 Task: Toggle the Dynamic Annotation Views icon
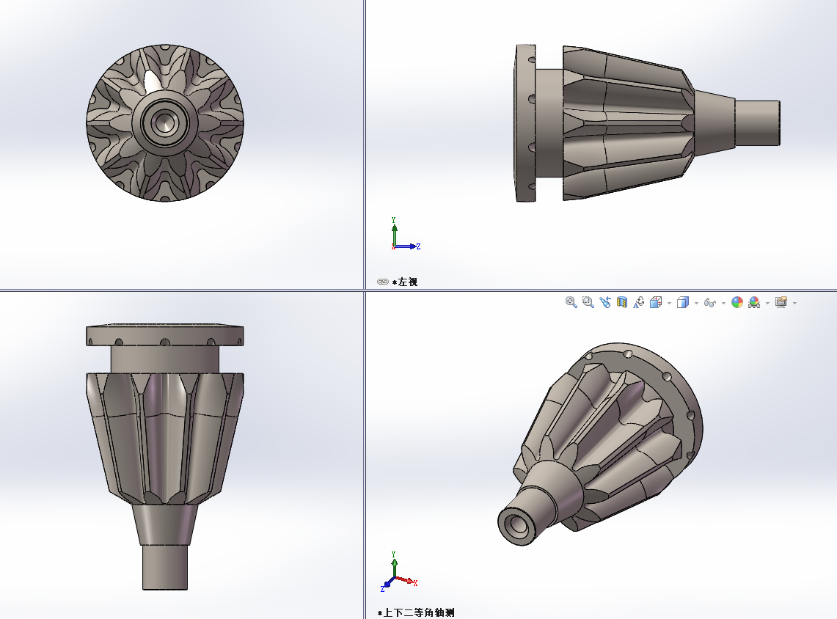(x=639, y=302)
